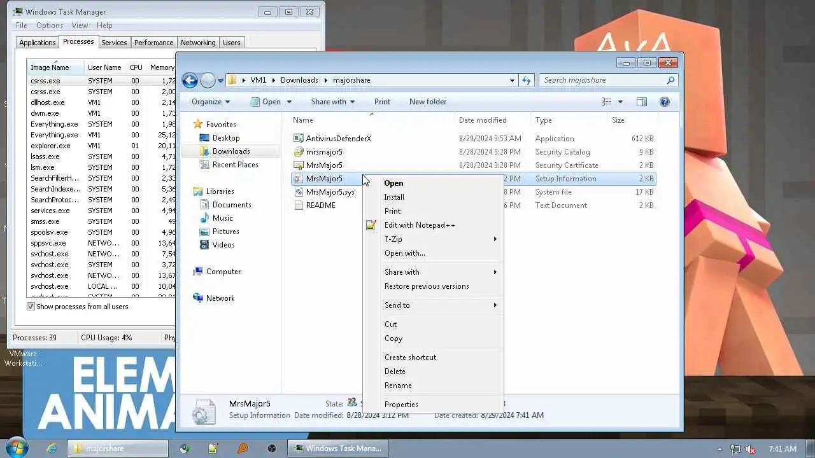Click the clock showing 7:41 AM

(783, 449)
